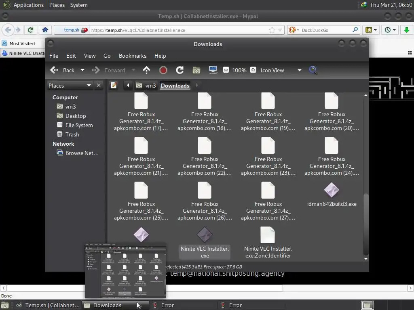Click Mypal browser URL address field
The height and width of the screenshot is (310, 414).
178,30
